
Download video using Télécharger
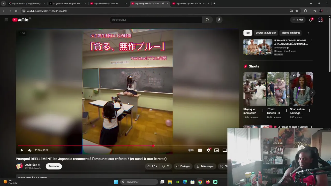tap(205, 166)
